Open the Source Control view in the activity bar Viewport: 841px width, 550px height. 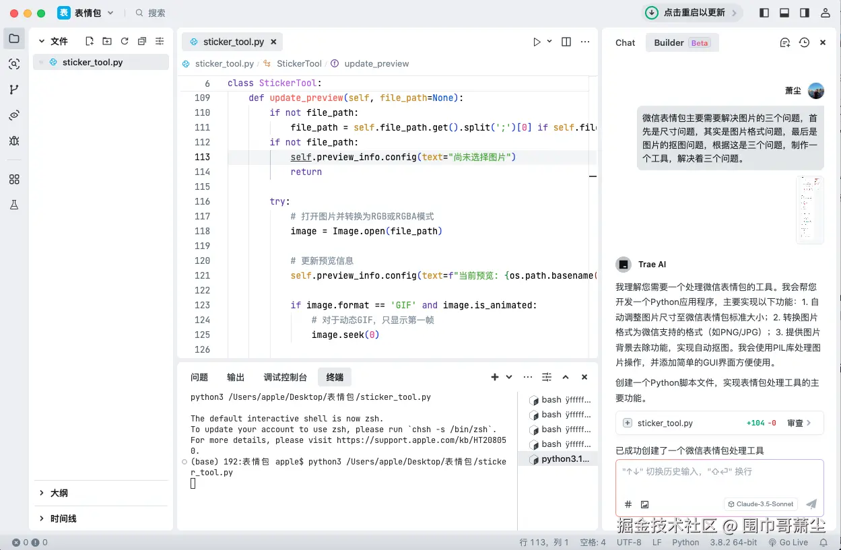coord(14,88)
